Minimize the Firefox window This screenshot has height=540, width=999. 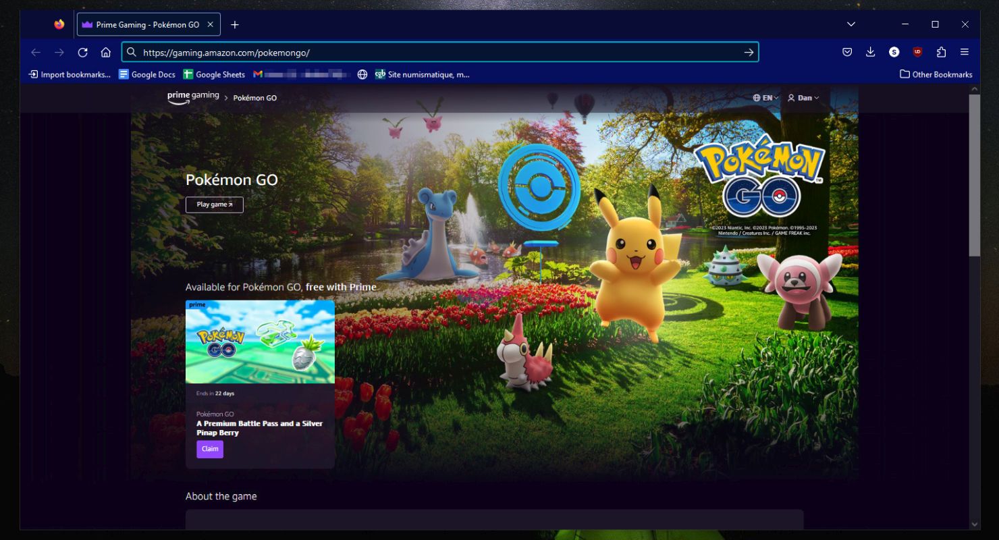(x=905, y=24)
